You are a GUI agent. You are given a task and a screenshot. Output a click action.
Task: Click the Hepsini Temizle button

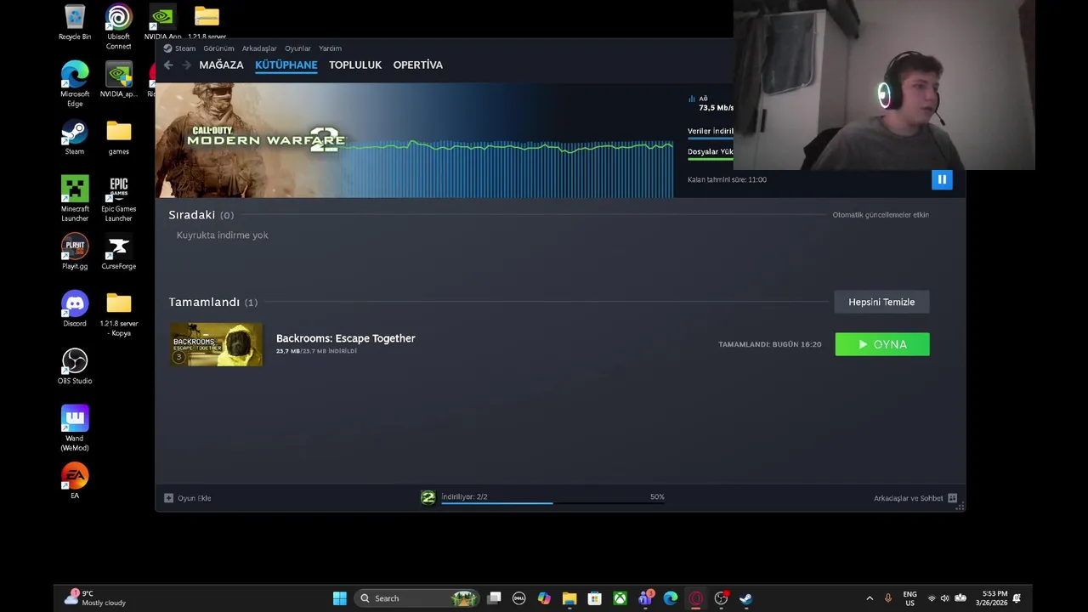pos(881,302)
